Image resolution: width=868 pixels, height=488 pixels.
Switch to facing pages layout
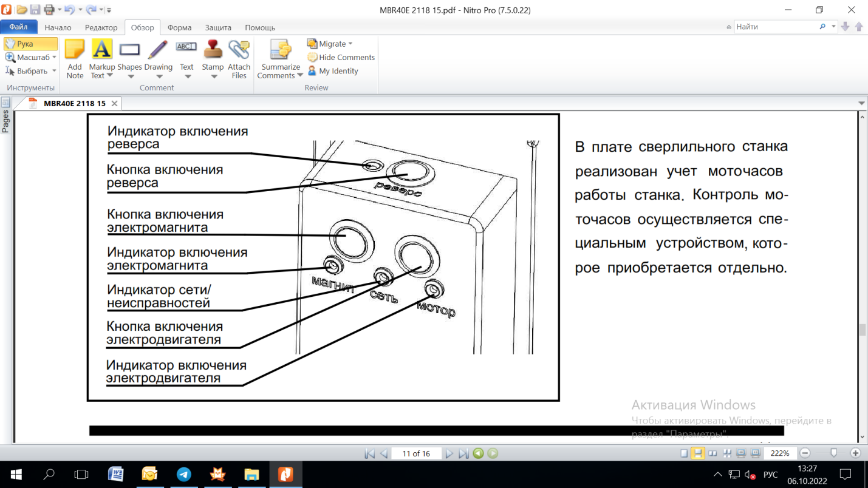[713, 453]
